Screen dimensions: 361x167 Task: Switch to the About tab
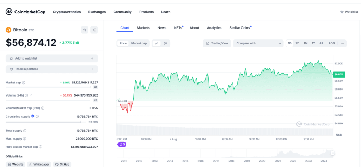[x=194, y=28]
